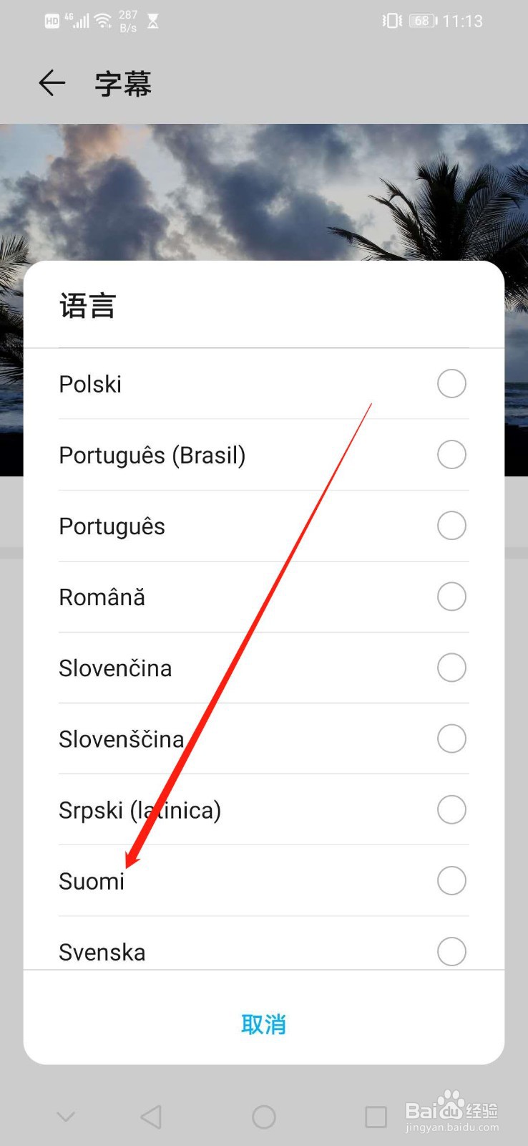Tap the battery indicator in status bar
528x1146 pixels.
[422, 21]
